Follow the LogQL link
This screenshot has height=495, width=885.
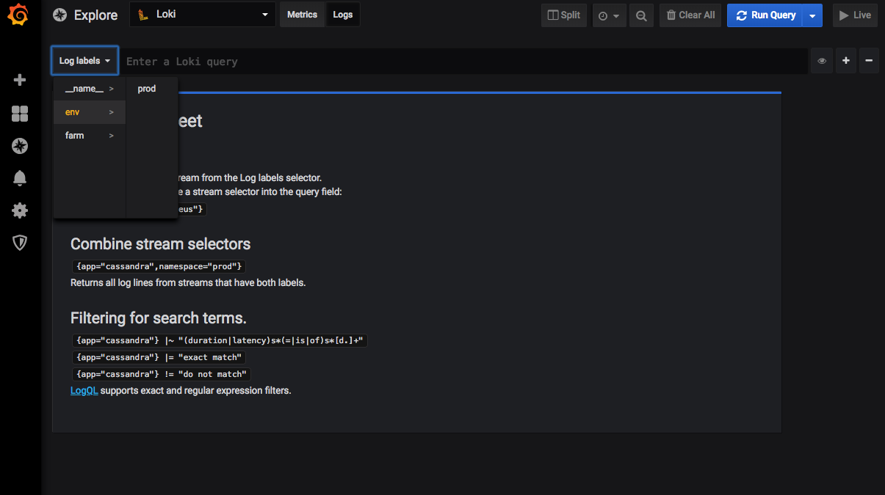(x=84, y=391)
